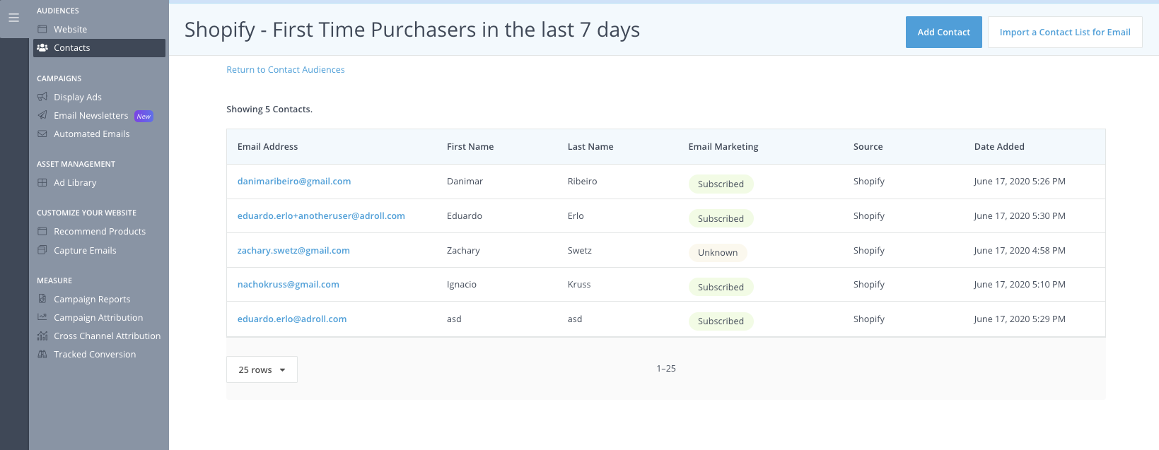
Task: Click date June 17, 2020 5:10 PM
Action: (1020, 284)
